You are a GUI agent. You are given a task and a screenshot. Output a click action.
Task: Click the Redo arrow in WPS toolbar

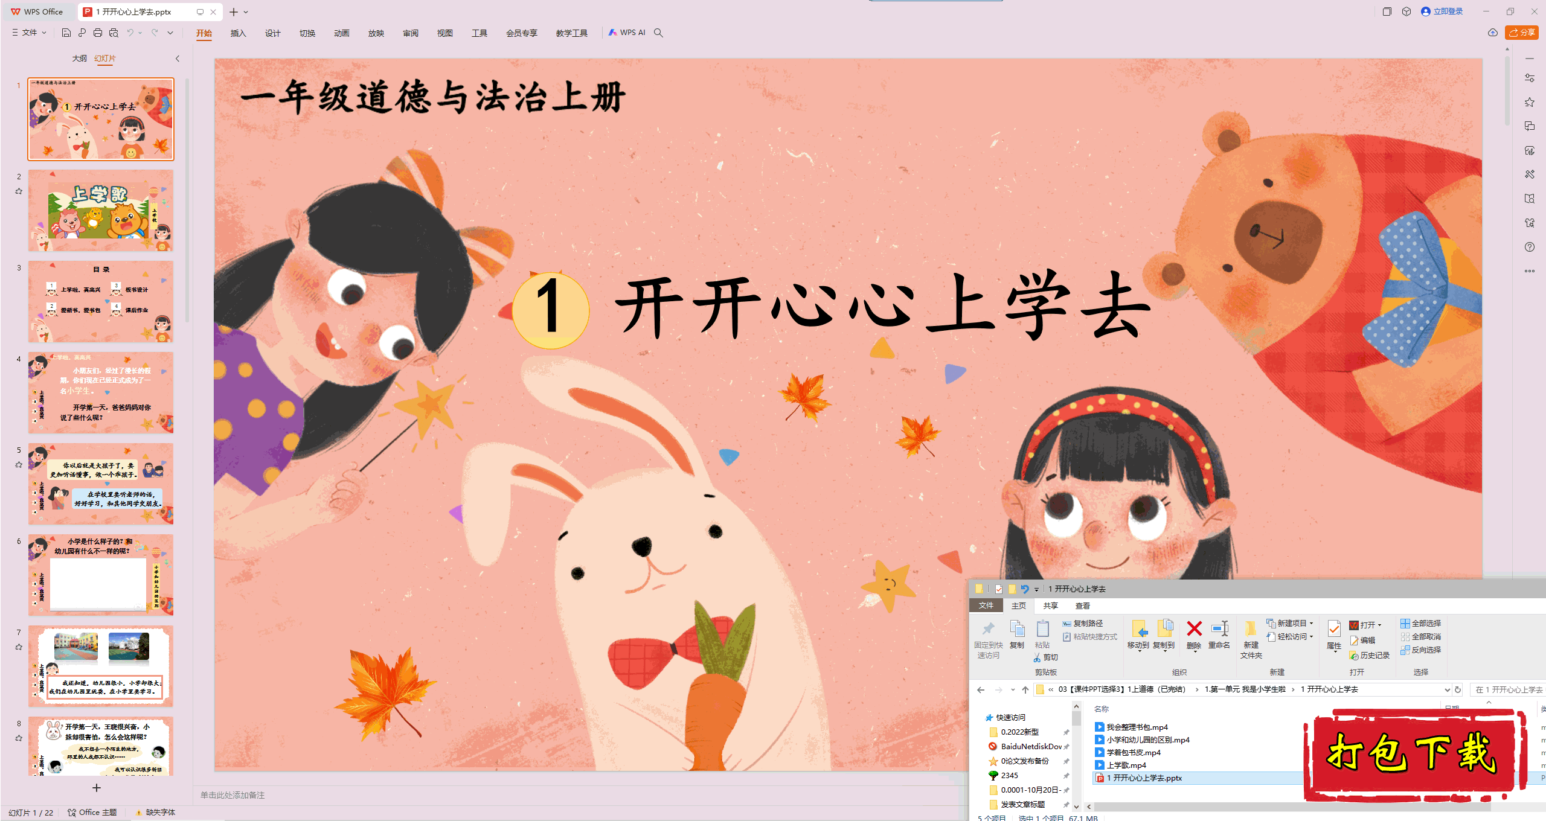click(x=155, y=33)
